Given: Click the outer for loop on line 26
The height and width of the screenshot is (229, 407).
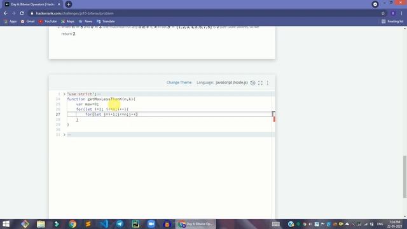Looking at the screenshot, I should (x=102, y=109).
